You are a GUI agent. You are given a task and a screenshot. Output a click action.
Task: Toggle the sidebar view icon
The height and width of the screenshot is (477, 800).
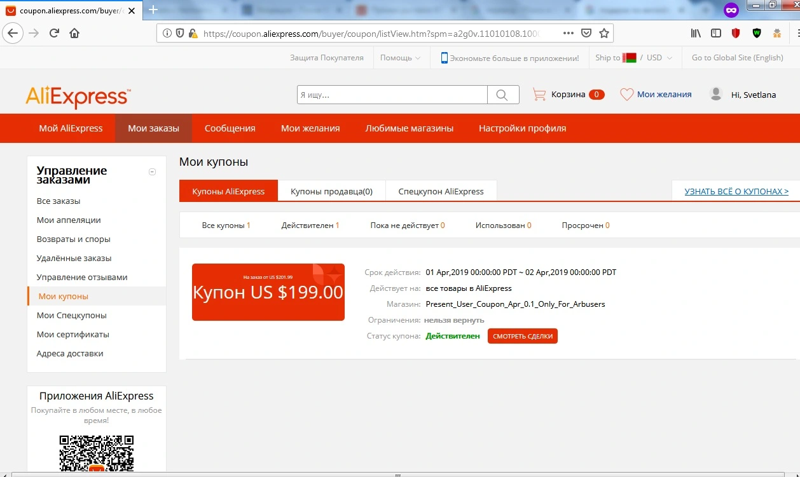(x=716, y=34)
